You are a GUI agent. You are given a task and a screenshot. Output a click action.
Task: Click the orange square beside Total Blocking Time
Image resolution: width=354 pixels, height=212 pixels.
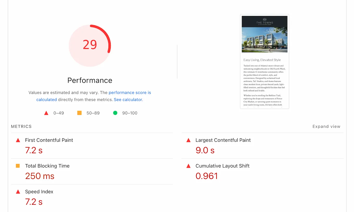pos(18,166)
